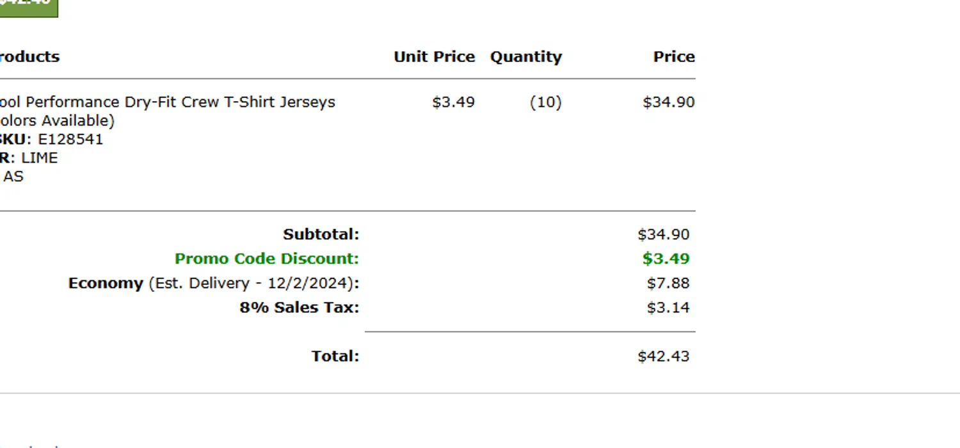This screenshot has width=960, height=448.
Task: Click the $34.90 price in product row
Action: pos(668,102)
